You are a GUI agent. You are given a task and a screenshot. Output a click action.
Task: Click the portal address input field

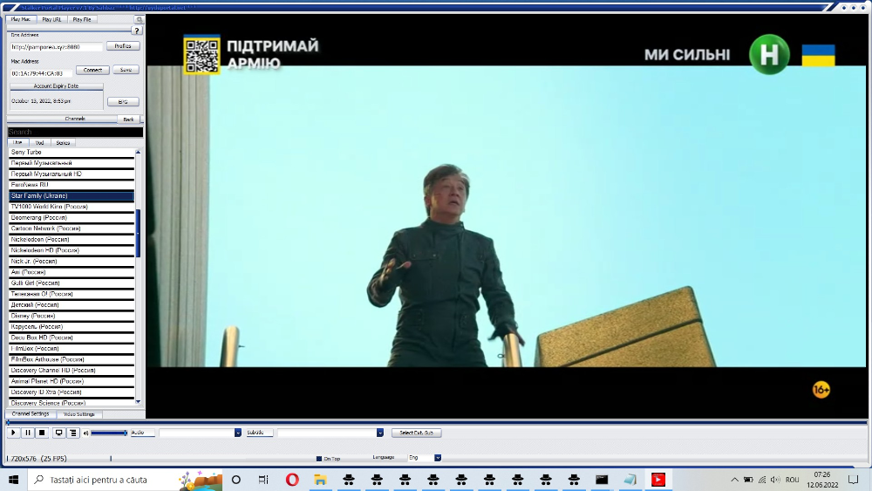[56, 47]
